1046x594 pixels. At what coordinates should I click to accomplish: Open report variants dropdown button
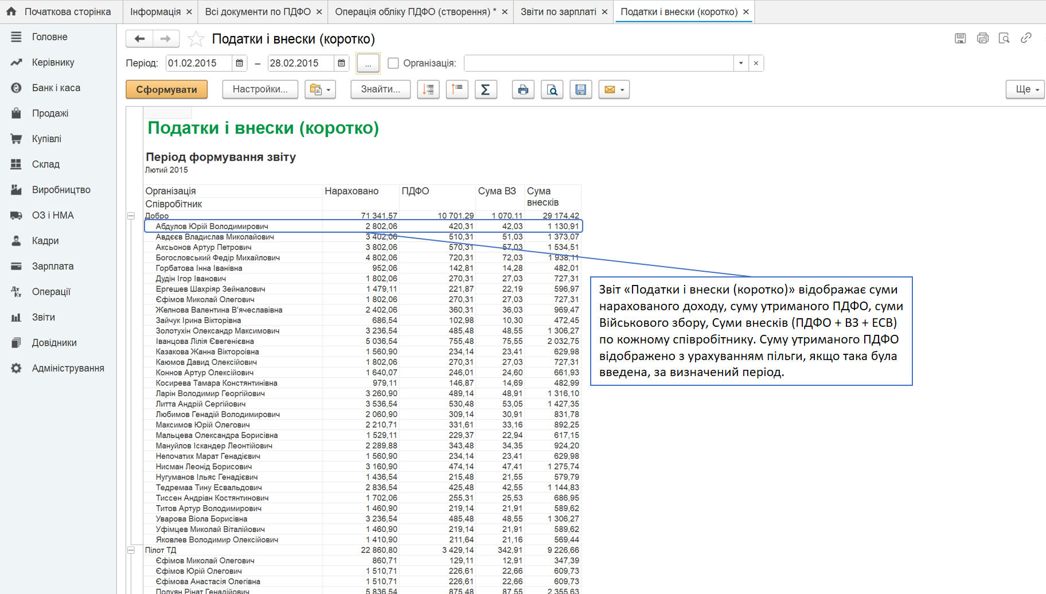click(x=320, y=89)
